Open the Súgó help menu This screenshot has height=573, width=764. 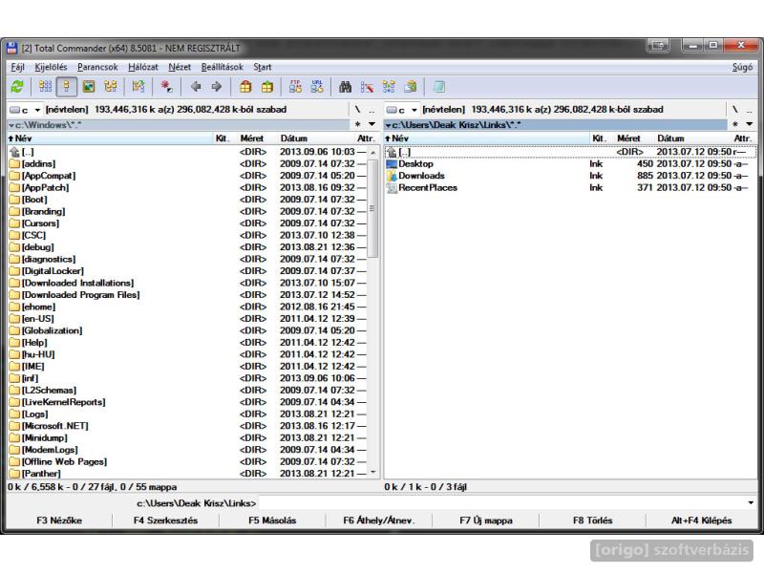point(742,67)
